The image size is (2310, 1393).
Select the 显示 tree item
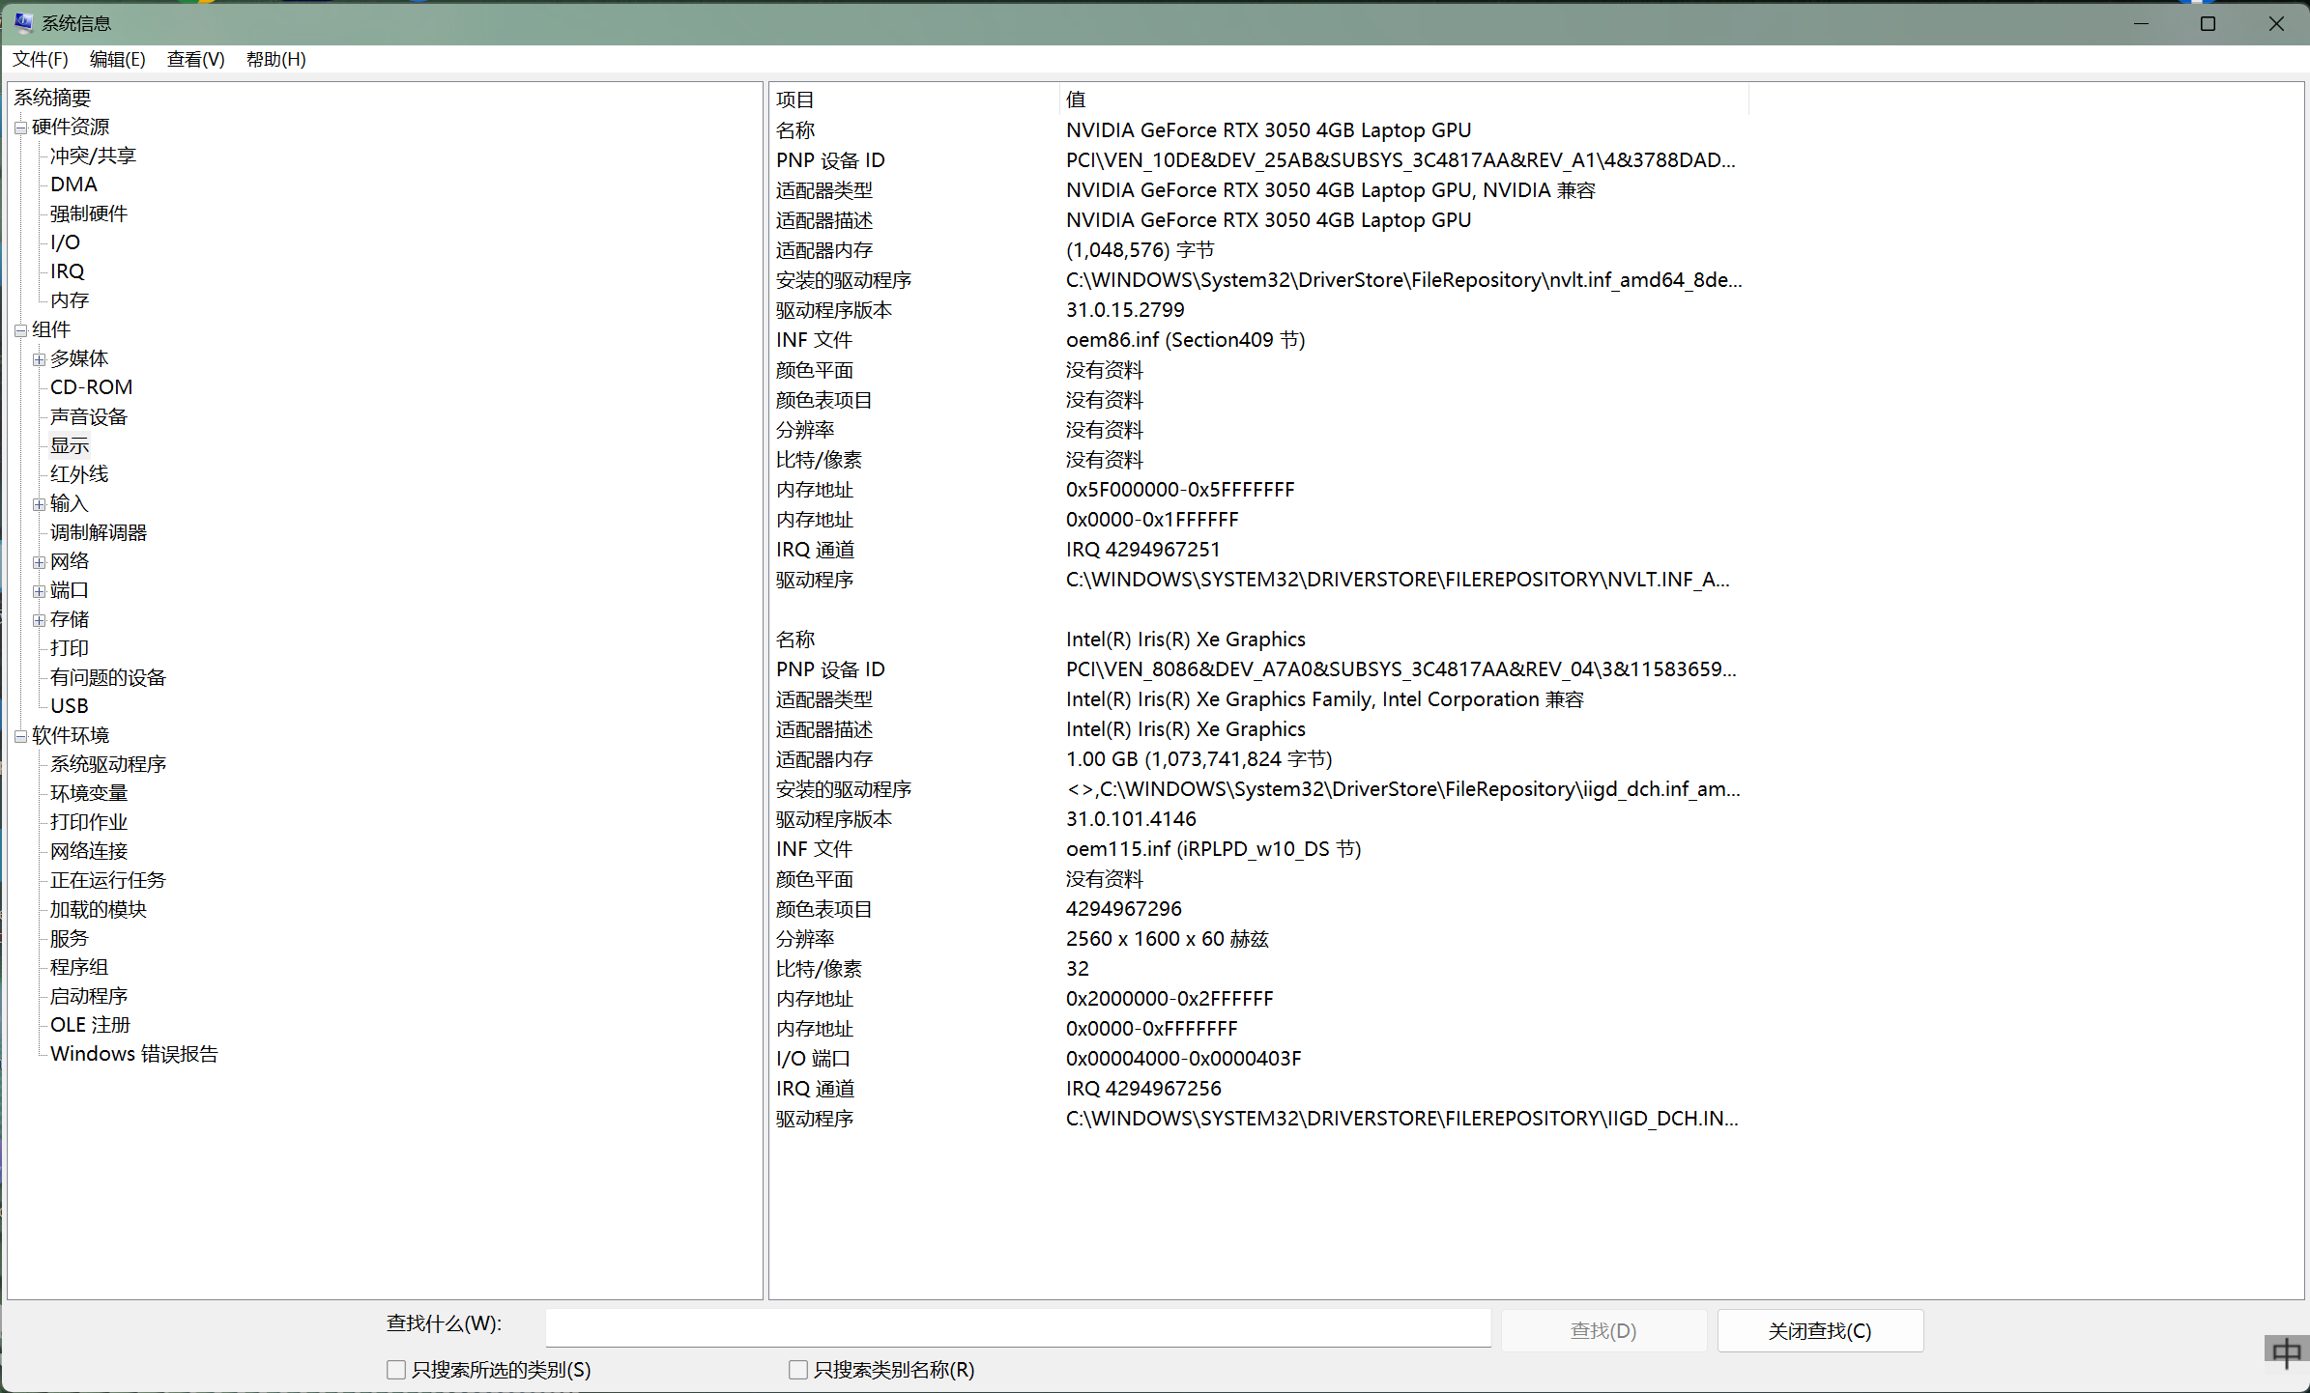[69, 445]
